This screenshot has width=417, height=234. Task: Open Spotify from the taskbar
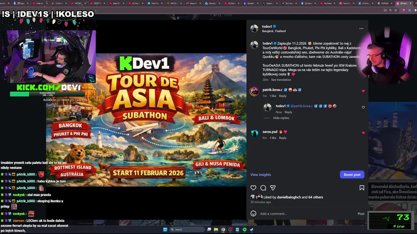244,229
